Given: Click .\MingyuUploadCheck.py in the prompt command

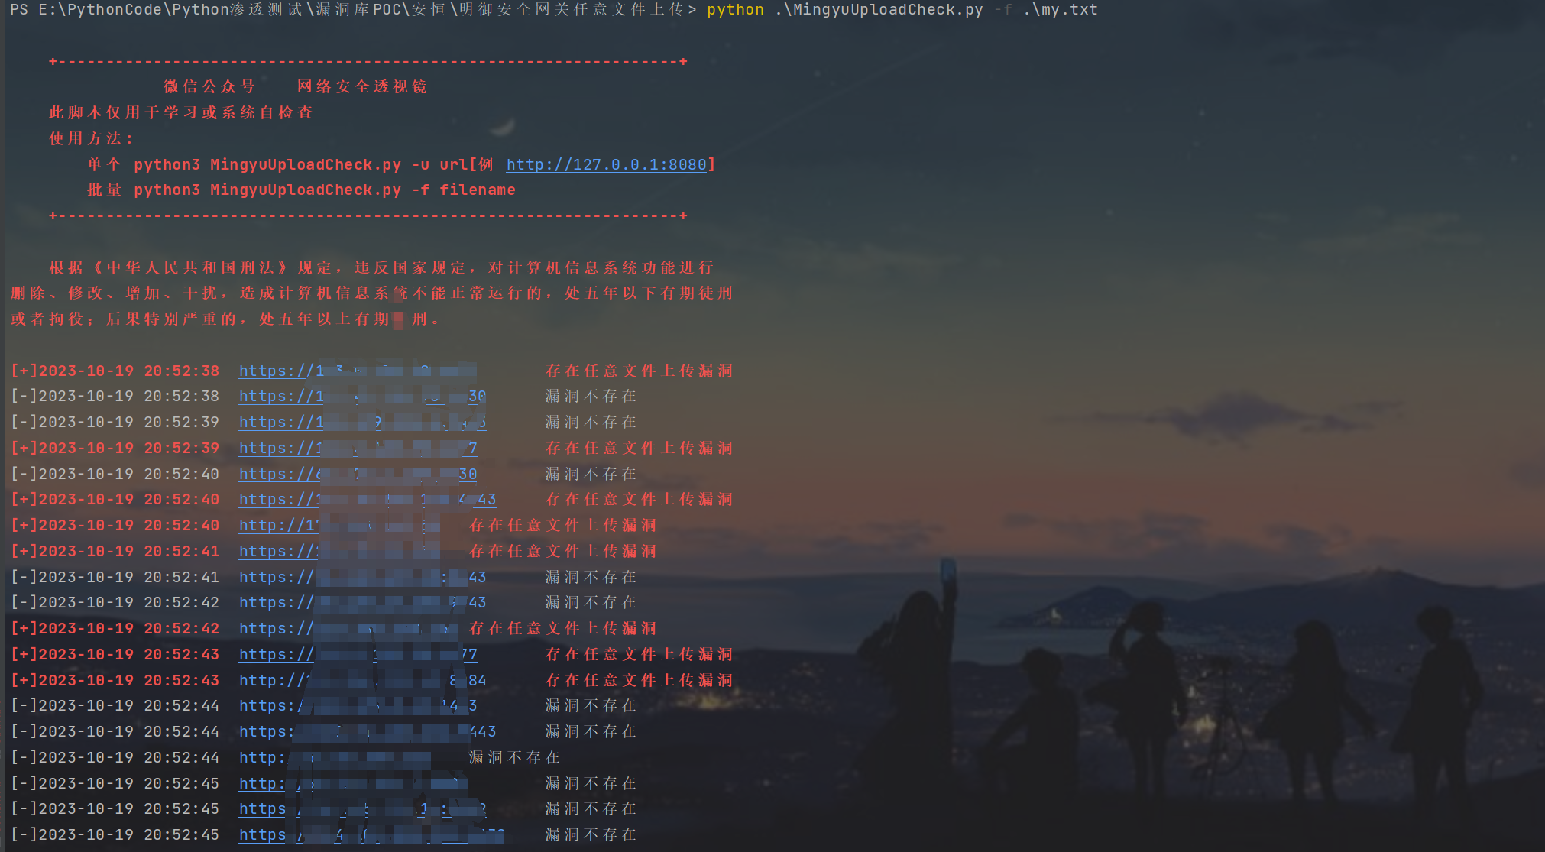Looking at the screenshot, I should 879,10.
